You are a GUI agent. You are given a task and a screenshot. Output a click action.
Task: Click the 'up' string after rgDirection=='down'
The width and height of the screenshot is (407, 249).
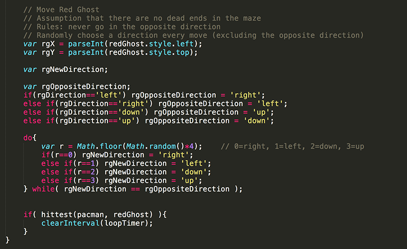tap(261, 113)
